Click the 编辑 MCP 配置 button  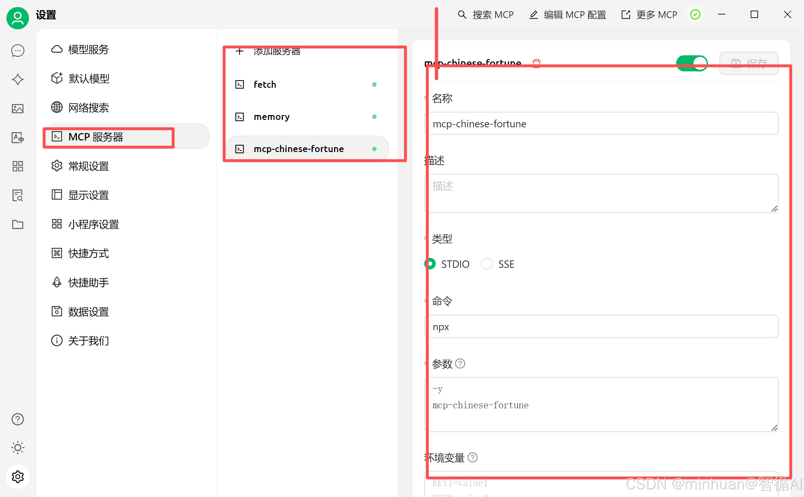coord(568,15)
